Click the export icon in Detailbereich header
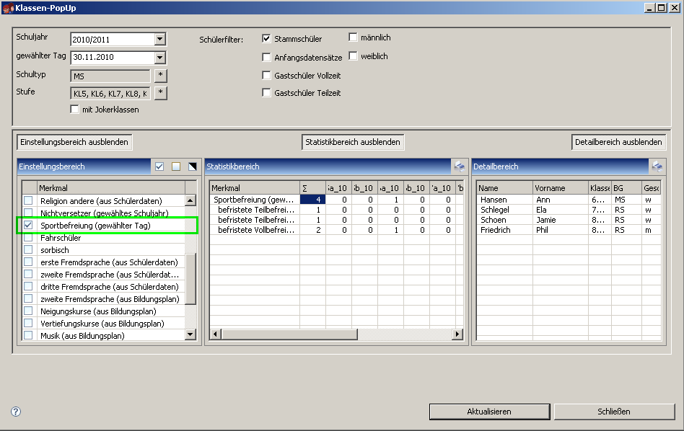Viewport: 684px width, 431px height. pos(657,166)
